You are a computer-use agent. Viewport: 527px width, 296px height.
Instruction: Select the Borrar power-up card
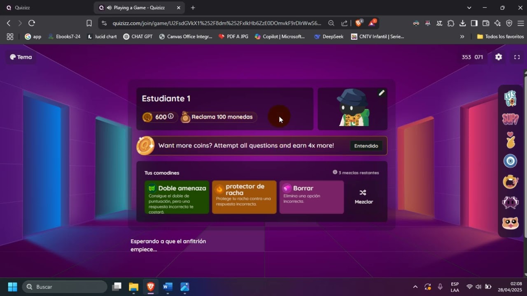pyautogui.click(x=312, y=197)
